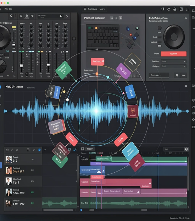Toggle the round button on mixer panel right edge
The image size is (195, 221).
pos(74,38)
